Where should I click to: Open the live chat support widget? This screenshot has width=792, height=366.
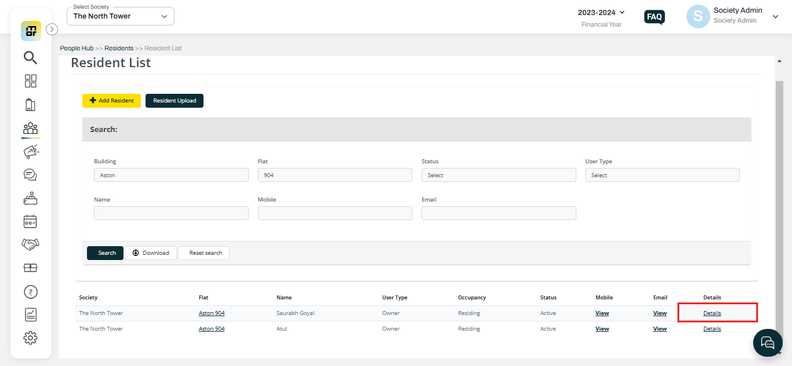[x=768, y=343]
